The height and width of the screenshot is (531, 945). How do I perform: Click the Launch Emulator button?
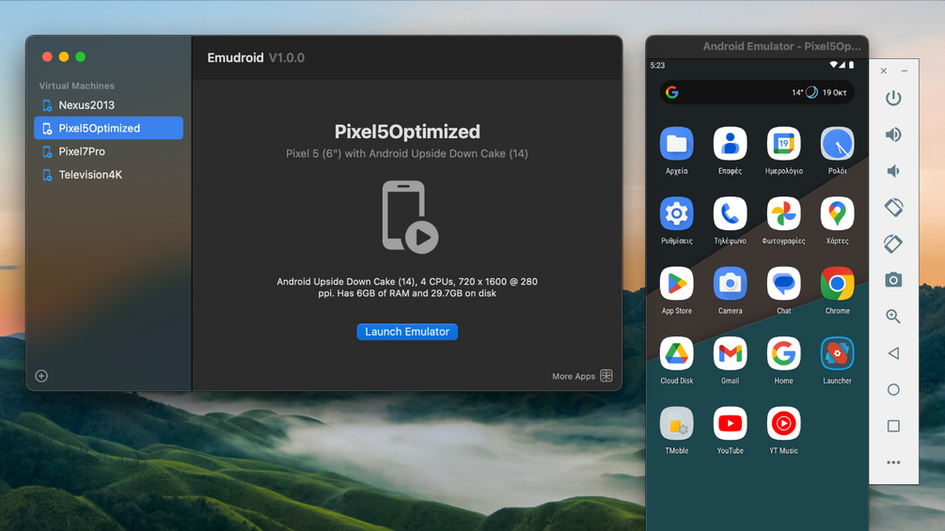(x=407, y=332)
